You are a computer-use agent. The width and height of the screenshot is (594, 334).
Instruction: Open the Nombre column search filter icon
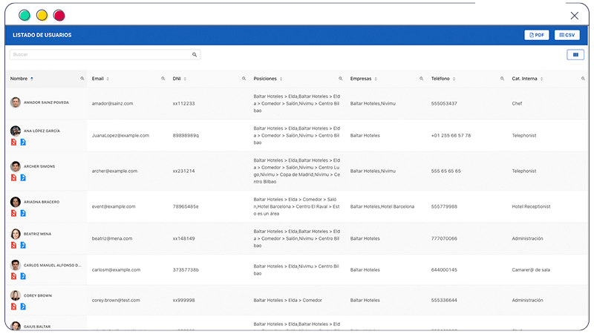coord(82,79)
